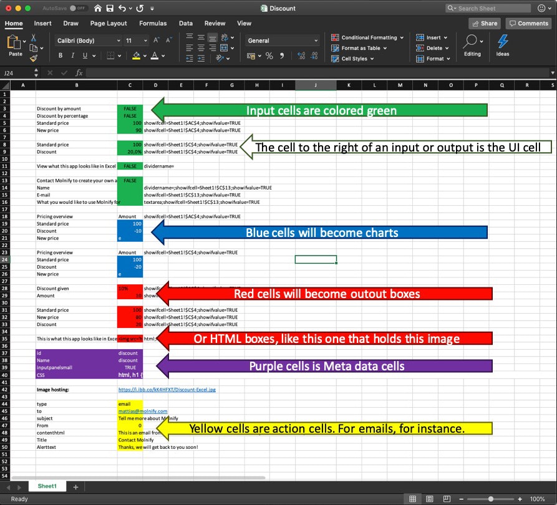Activate the Format Painter brush
557x505 pixels.
(x=34, y=58)
